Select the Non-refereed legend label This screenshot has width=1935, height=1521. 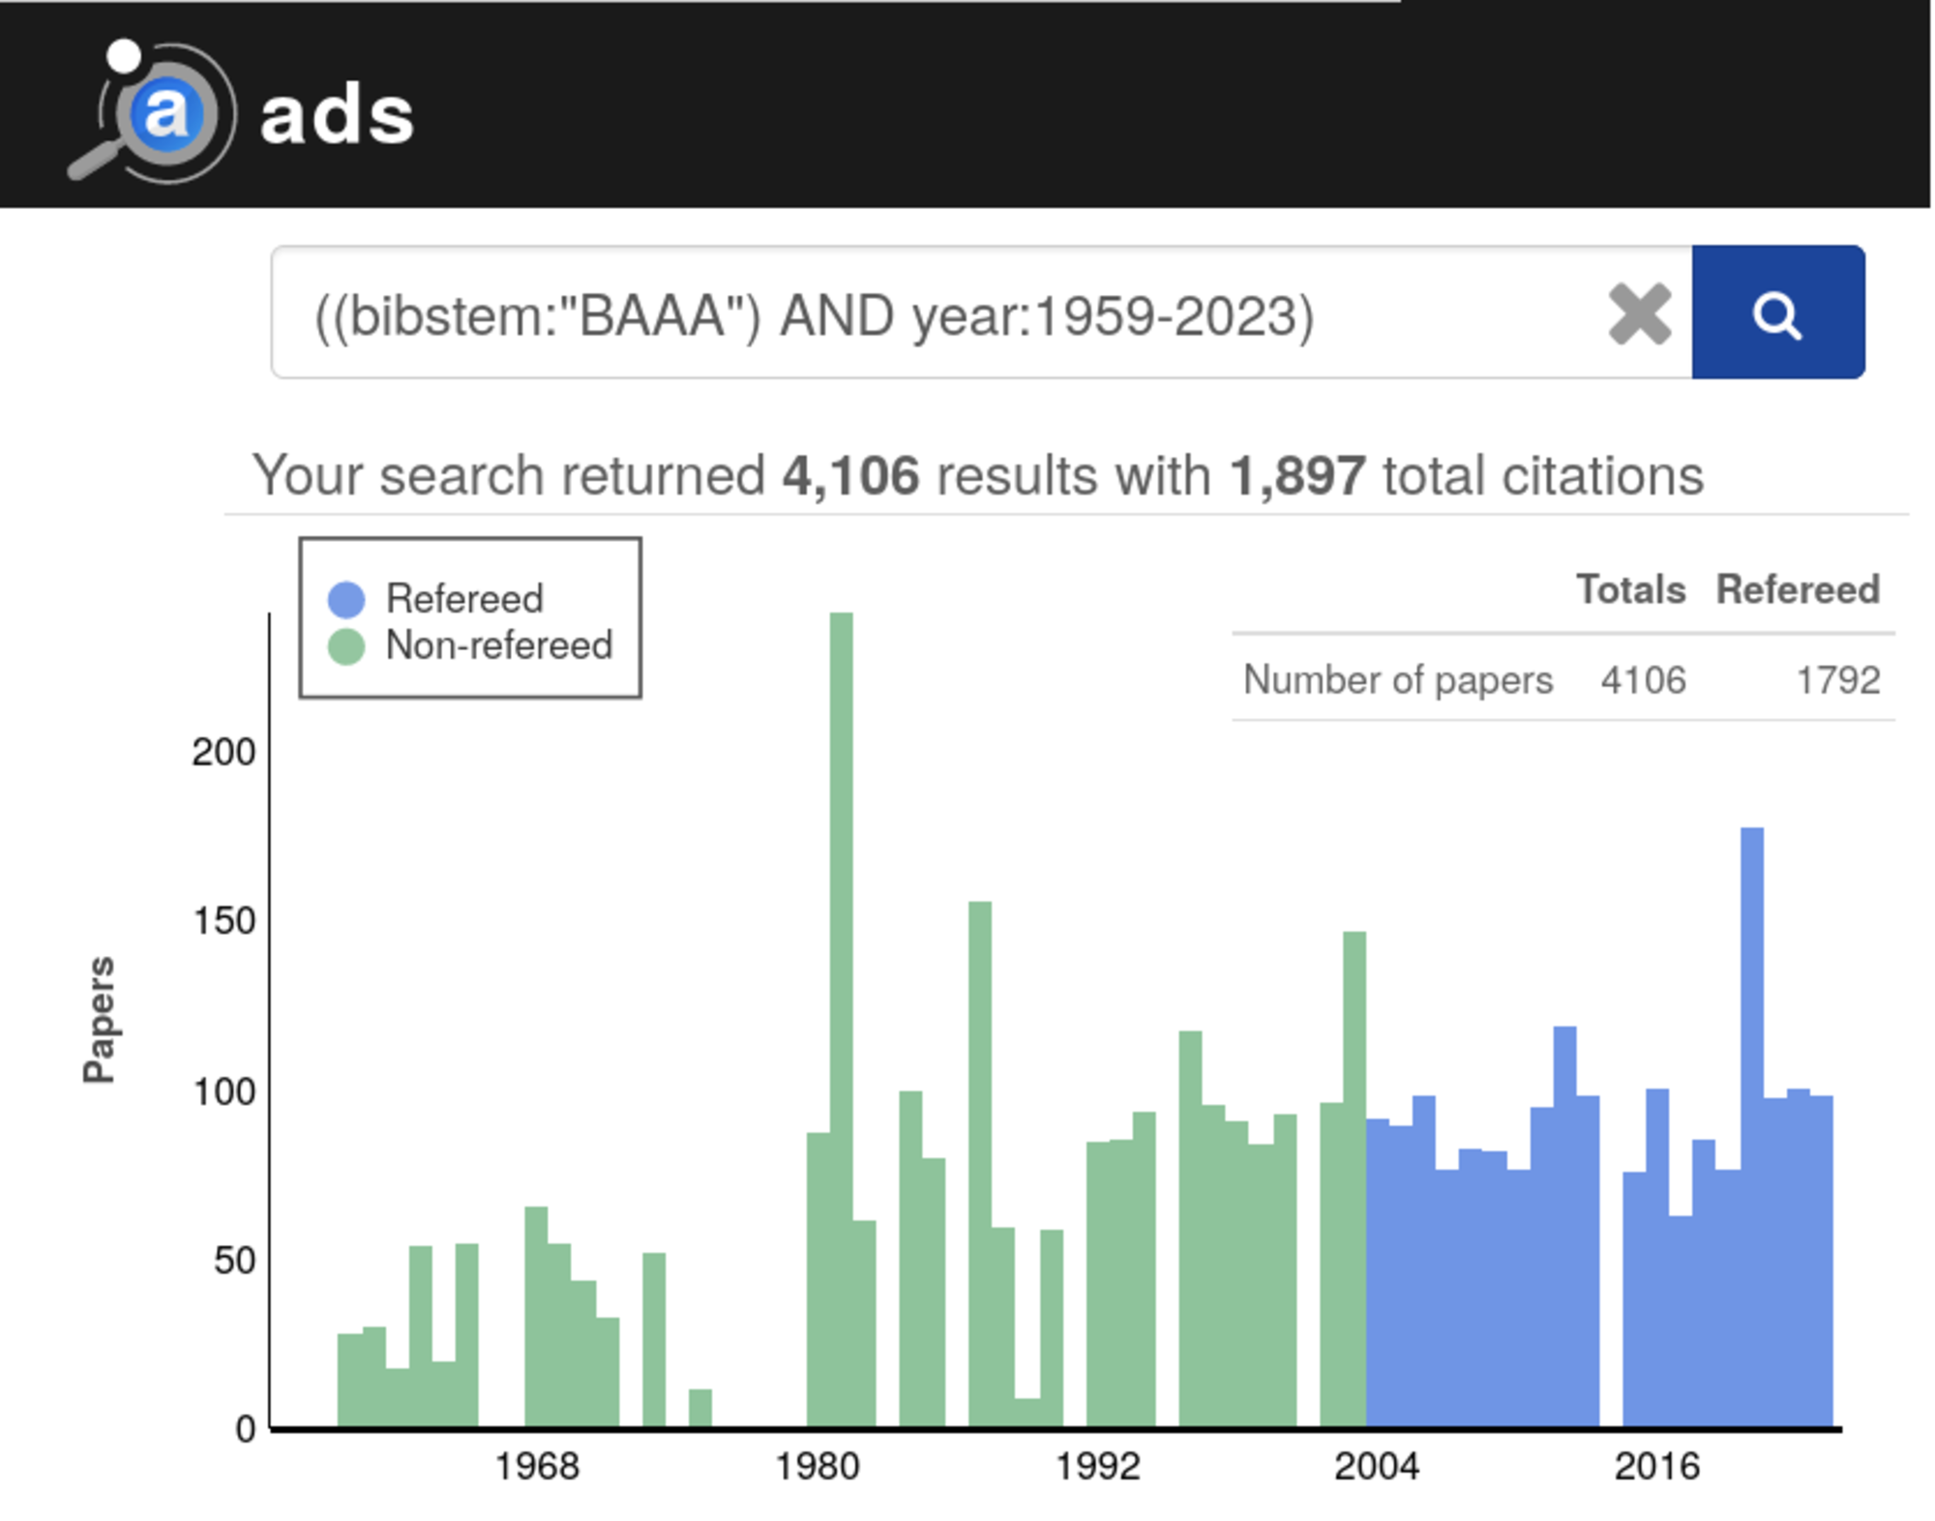[499, 645]
